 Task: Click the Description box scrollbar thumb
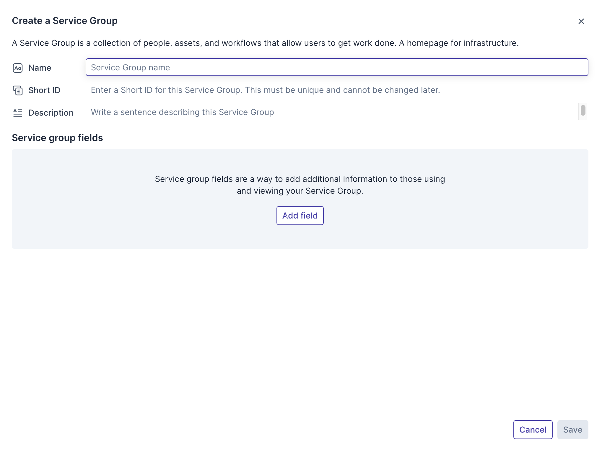click(x=583, y=110)
